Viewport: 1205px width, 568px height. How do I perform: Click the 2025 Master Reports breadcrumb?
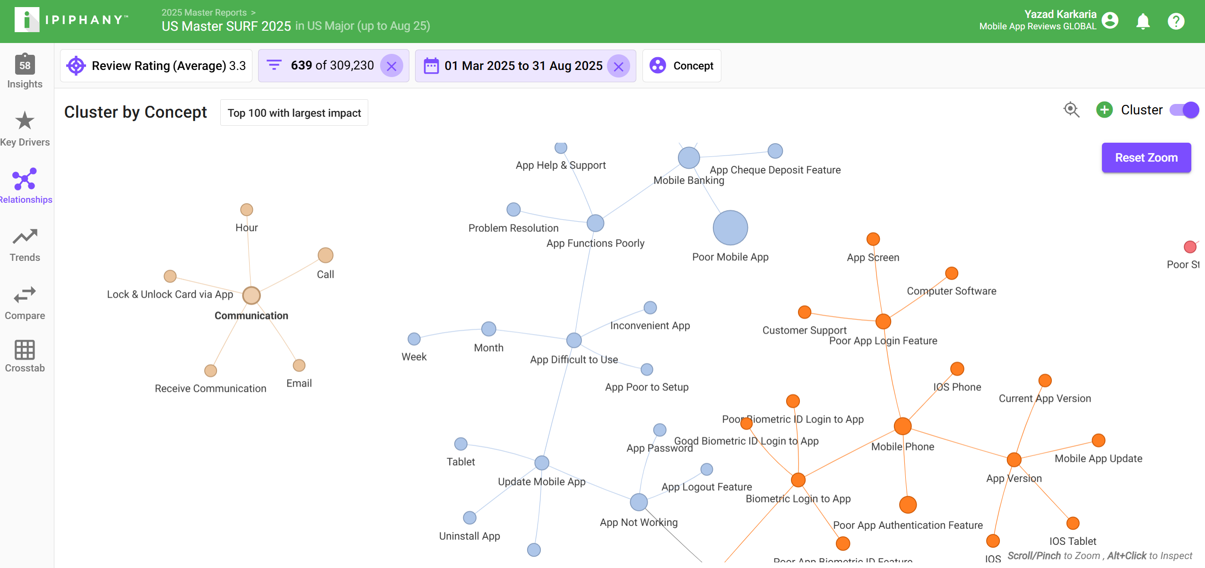(204, 12)
